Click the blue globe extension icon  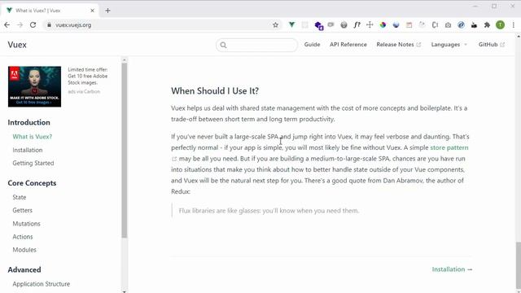click(396, 25)
